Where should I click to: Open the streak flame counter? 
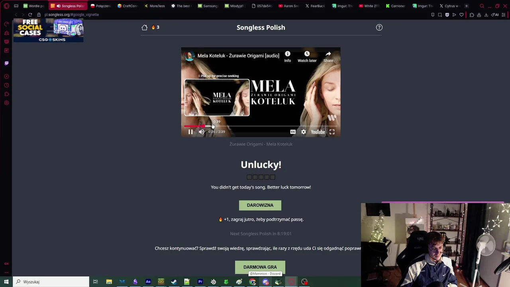coord(155,27)
